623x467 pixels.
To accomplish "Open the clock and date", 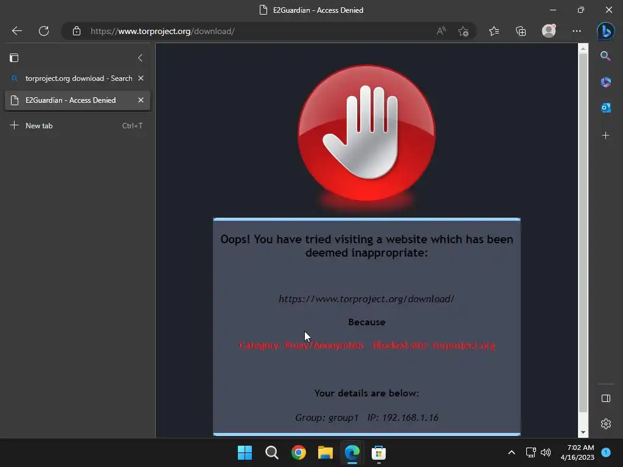I will (x=577, y=452).
